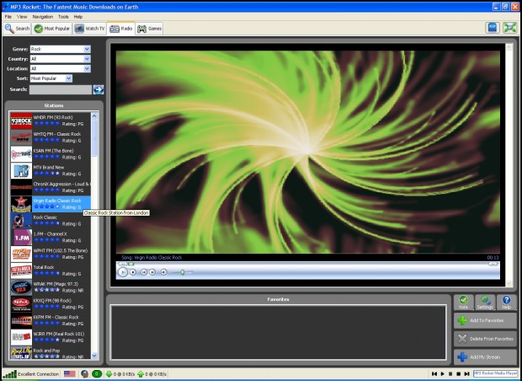The height and width of the screenshot is (381, 522).
Task: Select WHTQ FM - Classic Rock station
Action: tap(51, 137)
